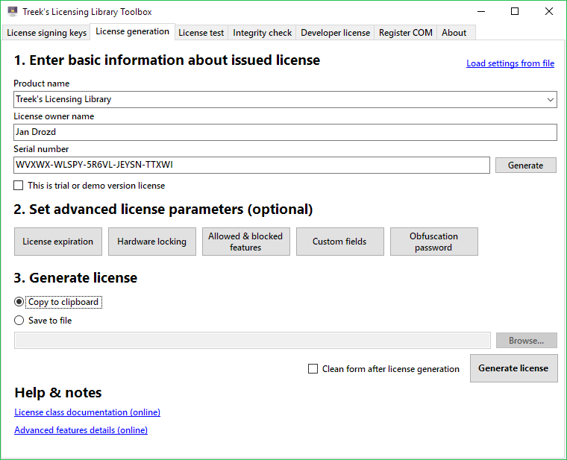This screenshot has width=567, height=460.
Task: Open Advanced features details (online) link
Action: pyautogui.click(x=81, y=430)
